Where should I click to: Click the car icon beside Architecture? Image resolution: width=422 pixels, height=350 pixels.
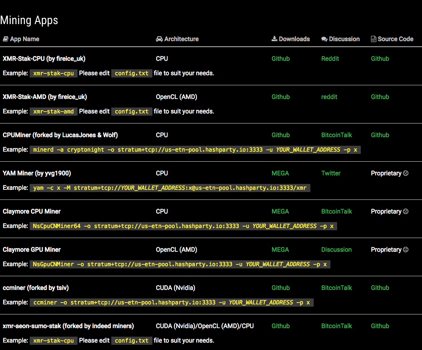pos(159,39)
